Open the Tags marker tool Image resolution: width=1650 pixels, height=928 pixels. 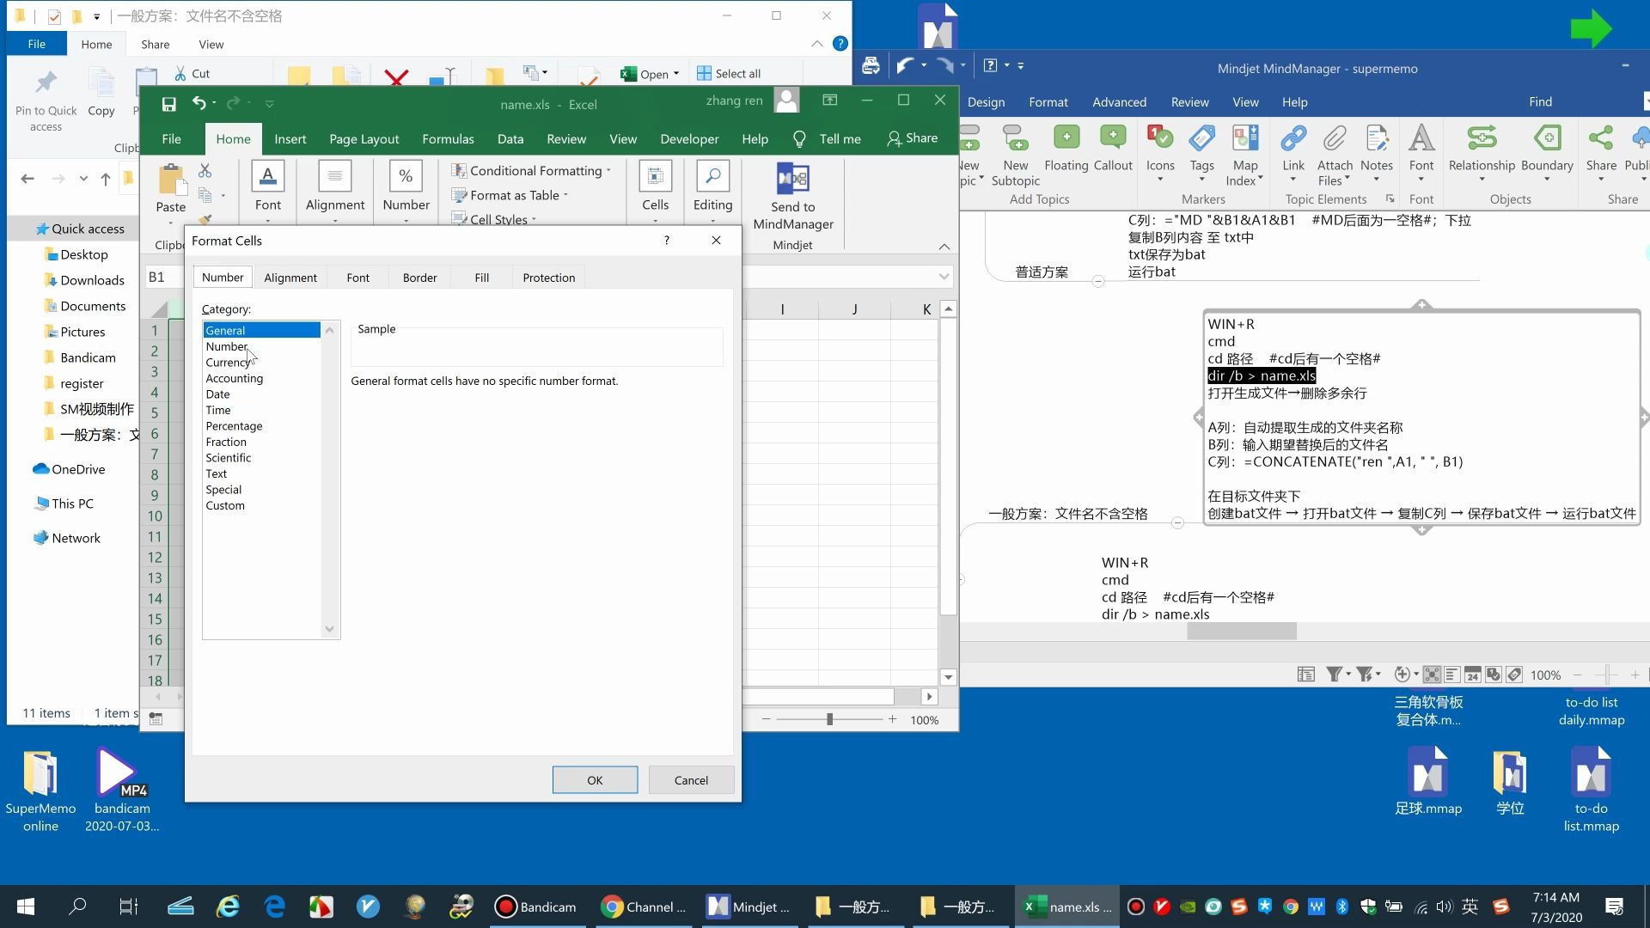[1201, 139]
